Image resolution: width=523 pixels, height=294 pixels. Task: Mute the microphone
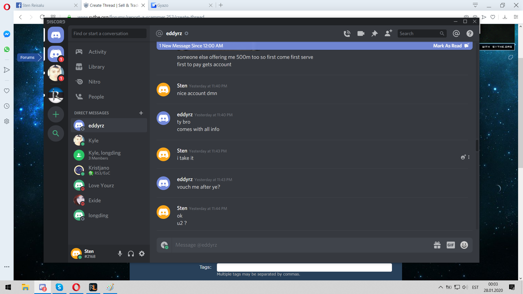point(120,254)
